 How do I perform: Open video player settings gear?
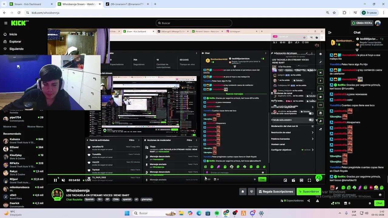click(317, 180)
